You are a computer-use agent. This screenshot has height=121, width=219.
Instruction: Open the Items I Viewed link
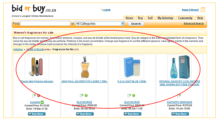click(190, 10)
